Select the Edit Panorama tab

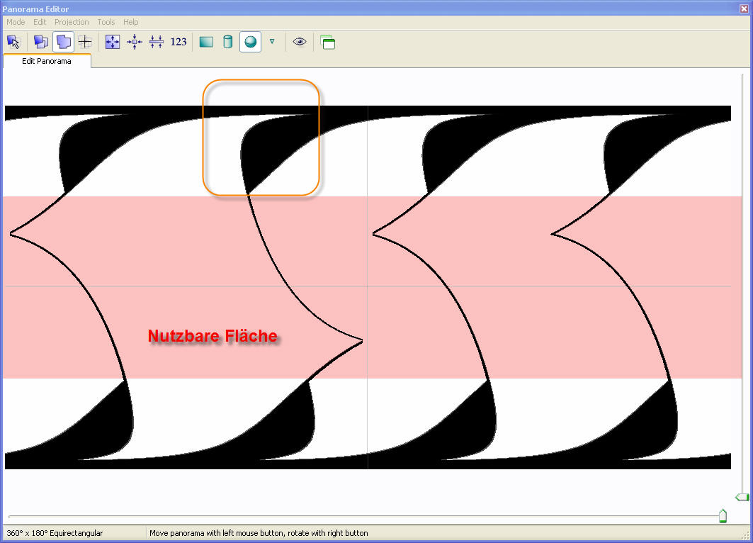pos(47,61)
